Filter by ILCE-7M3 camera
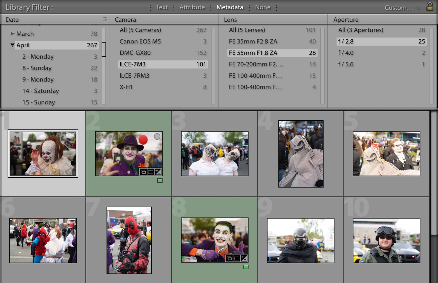The height and width of the screenshot is (283, 438). (163, 64)
